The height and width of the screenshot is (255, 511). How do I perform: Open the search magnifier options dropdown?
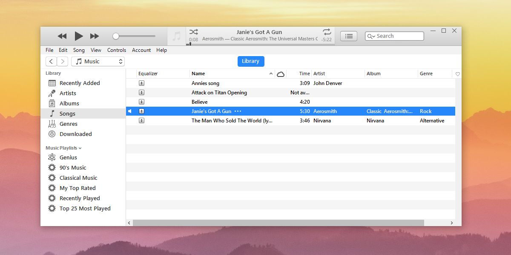tap(371, 36)
